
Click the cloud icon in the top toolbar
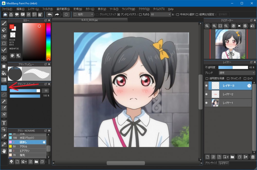pyautogui.click(x=5, y=15)
